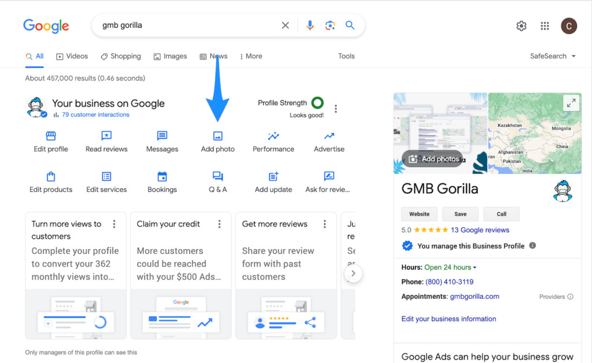592x363 pixels.
Task: Switch to the Videos tab
Action: (72, 56)
